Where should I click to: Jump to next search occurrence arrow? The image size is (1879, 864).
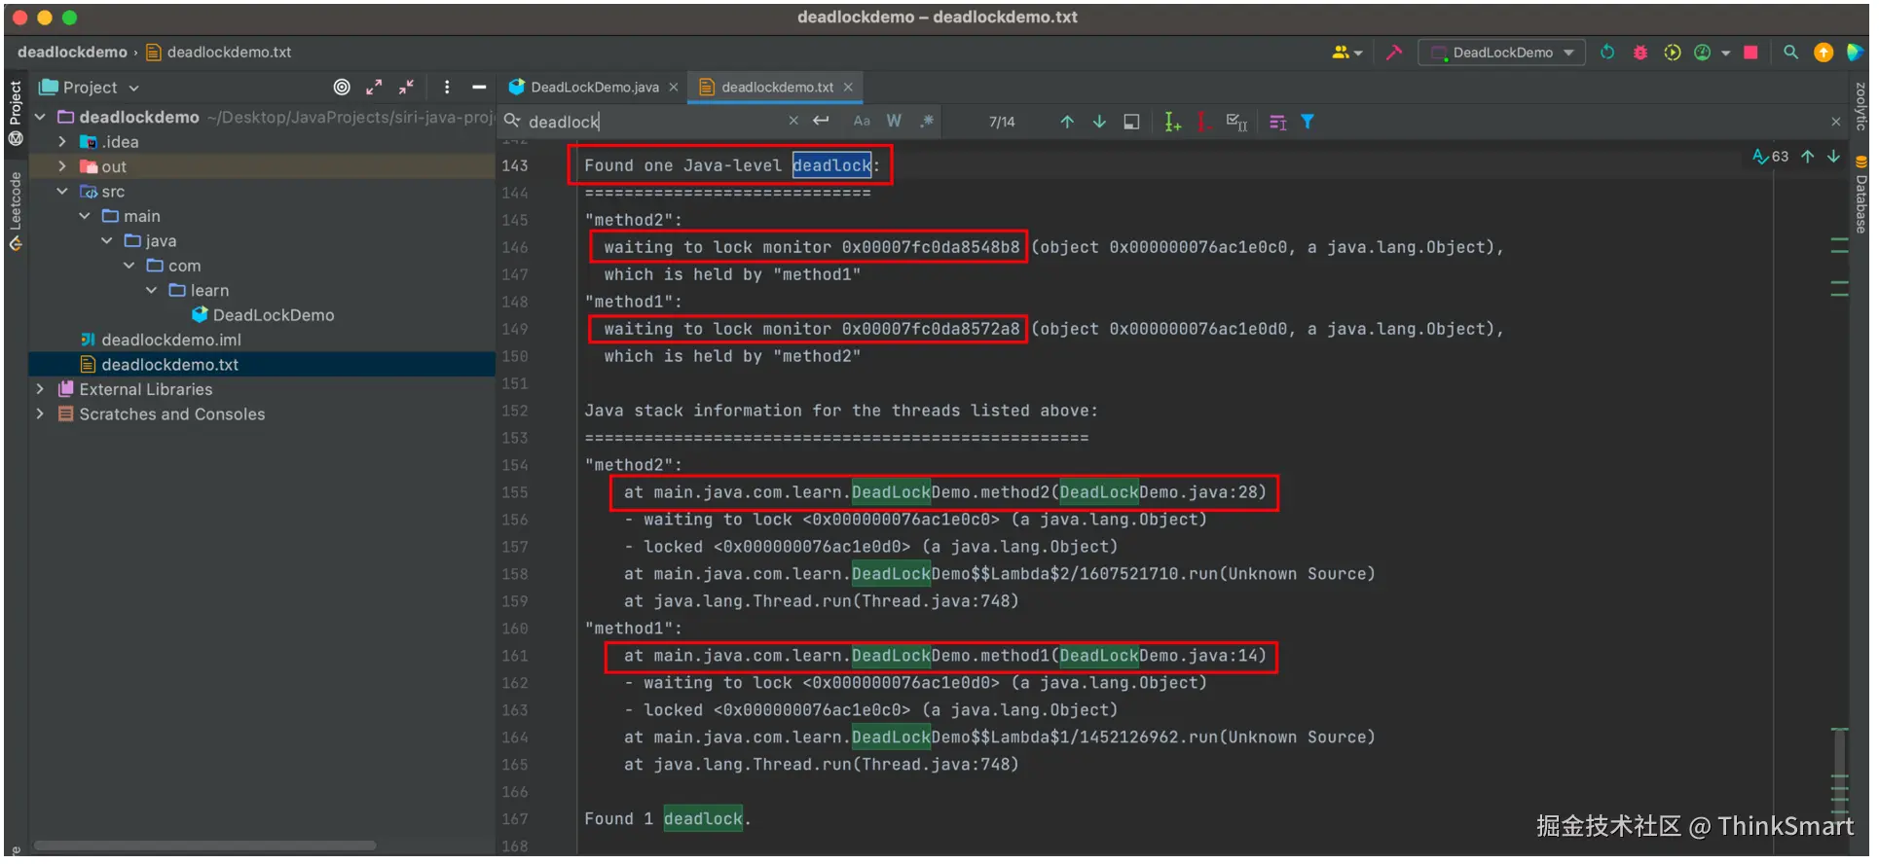tap(1099, 122)
